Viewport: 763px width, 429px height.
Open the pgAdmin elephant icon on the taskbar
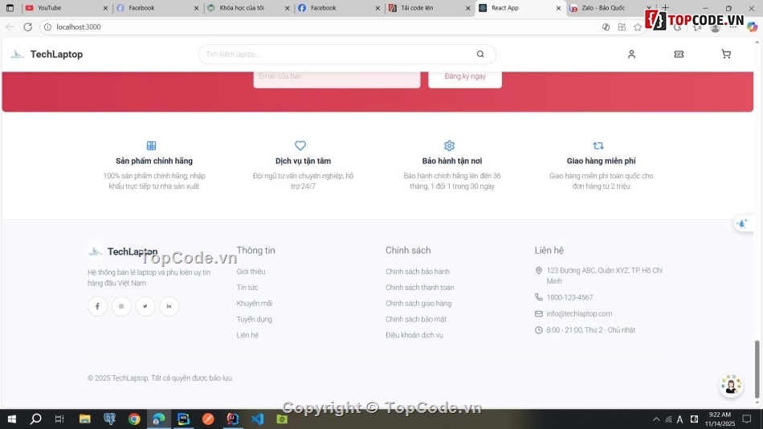coord(109,419)
